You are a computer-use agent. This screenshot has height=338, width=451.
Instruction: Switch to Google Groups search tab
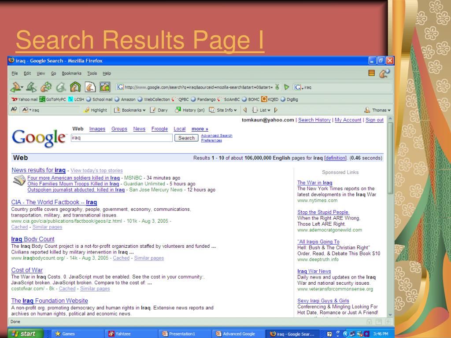[x=119, y=129]
